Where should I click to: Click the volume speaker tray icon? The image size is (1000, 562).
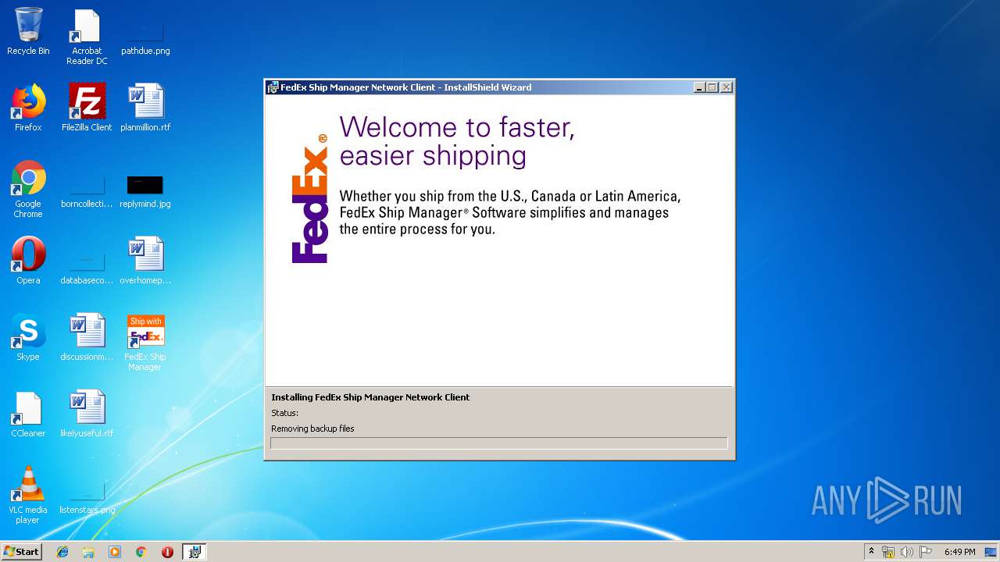(907, 552)
